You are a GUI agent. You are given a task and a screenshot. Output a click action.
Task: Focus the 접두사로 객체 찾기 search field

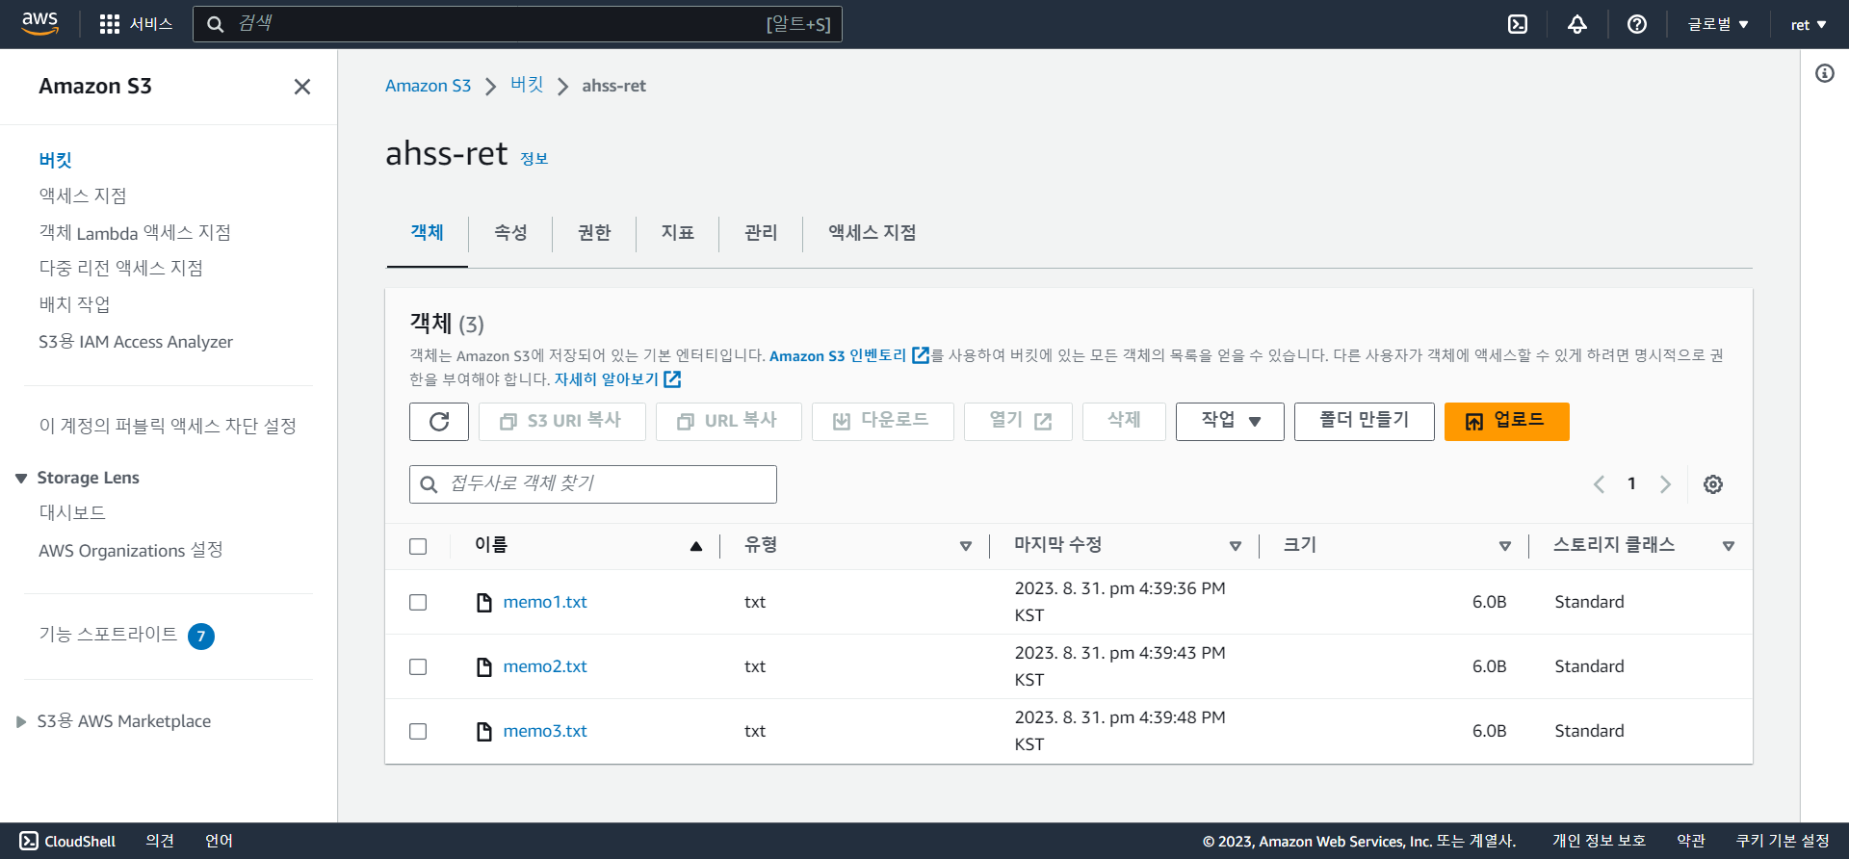tap(593, 484)
